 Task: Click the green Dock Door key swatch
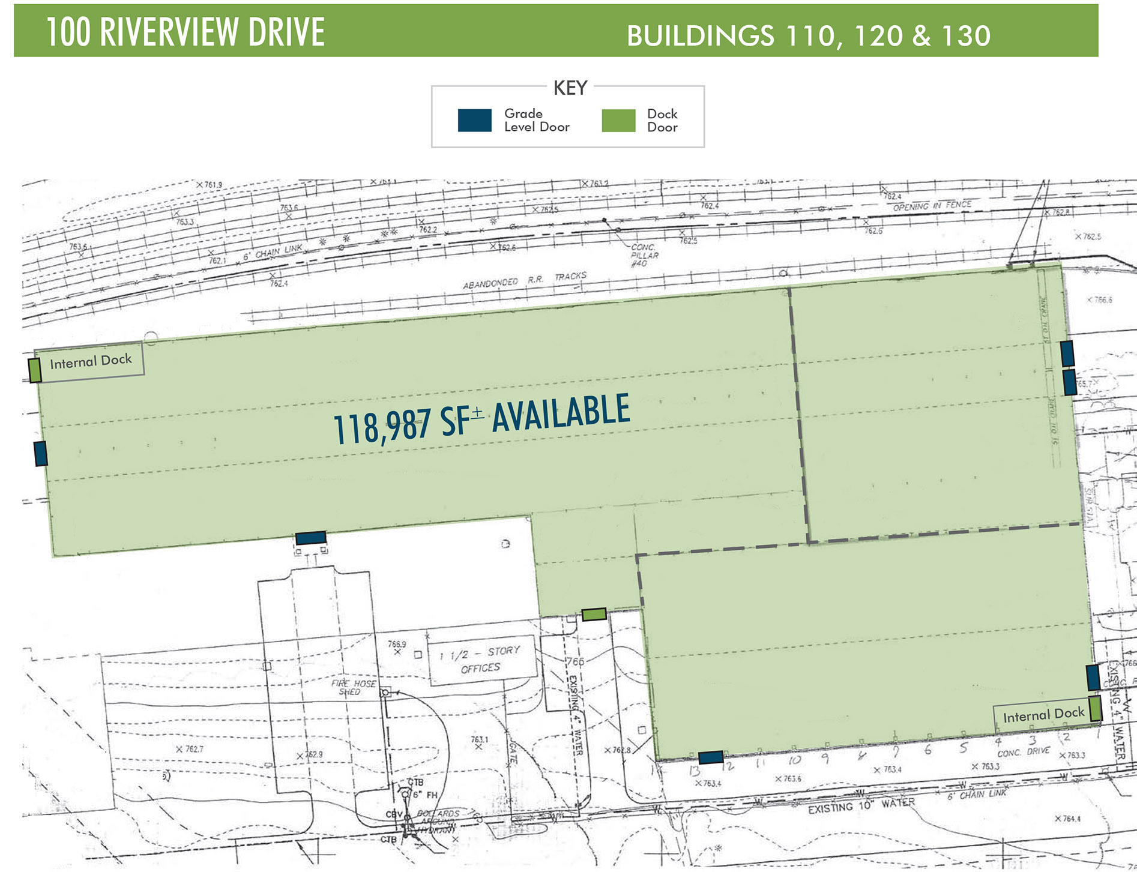[618, 120]
